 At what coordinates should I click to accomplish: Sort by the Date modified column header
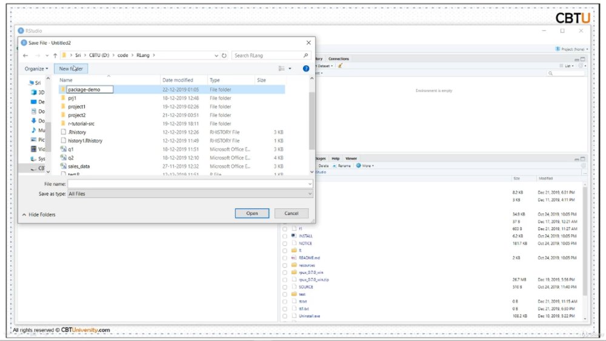tap(178, 80)
